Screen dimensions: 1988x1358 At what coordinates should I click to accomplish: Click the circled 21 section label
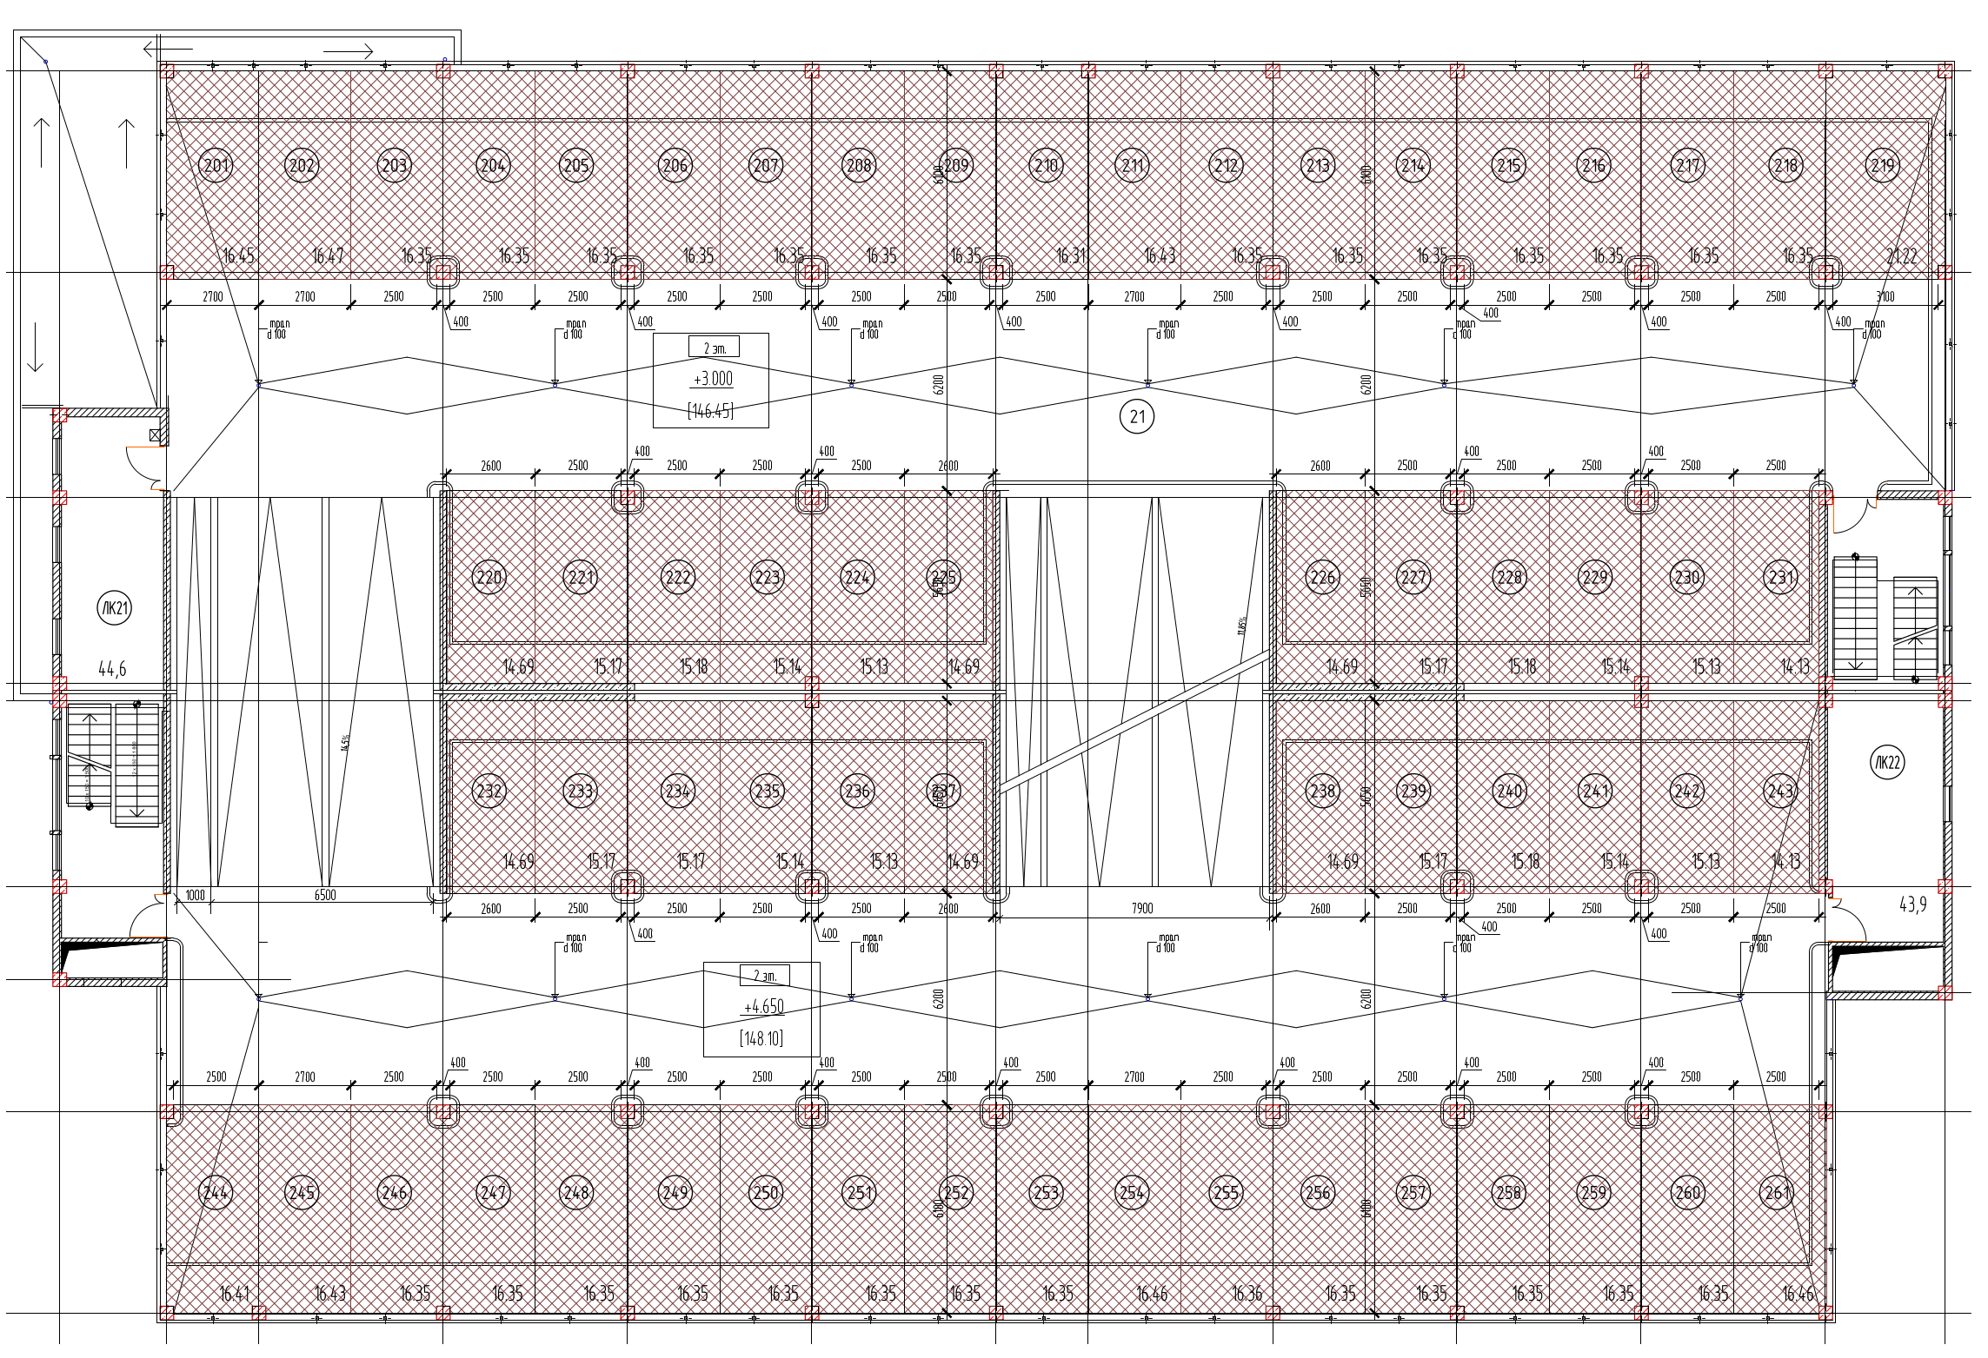click(x=1137, y=417)
